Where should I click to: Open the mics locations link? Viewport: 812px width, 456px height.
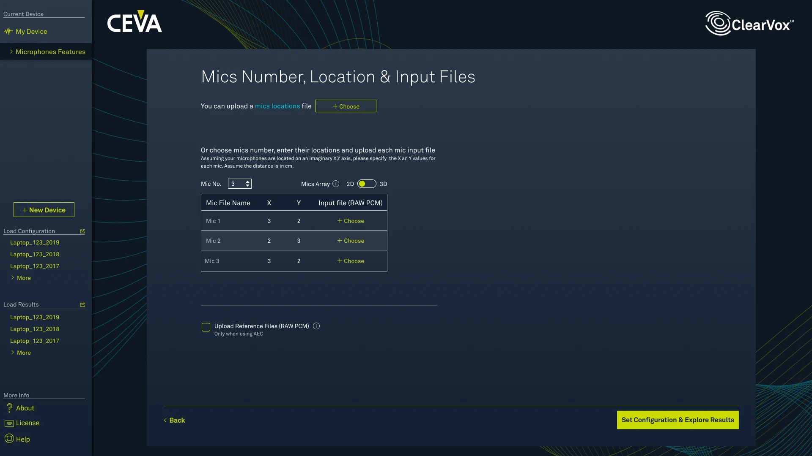277,106
